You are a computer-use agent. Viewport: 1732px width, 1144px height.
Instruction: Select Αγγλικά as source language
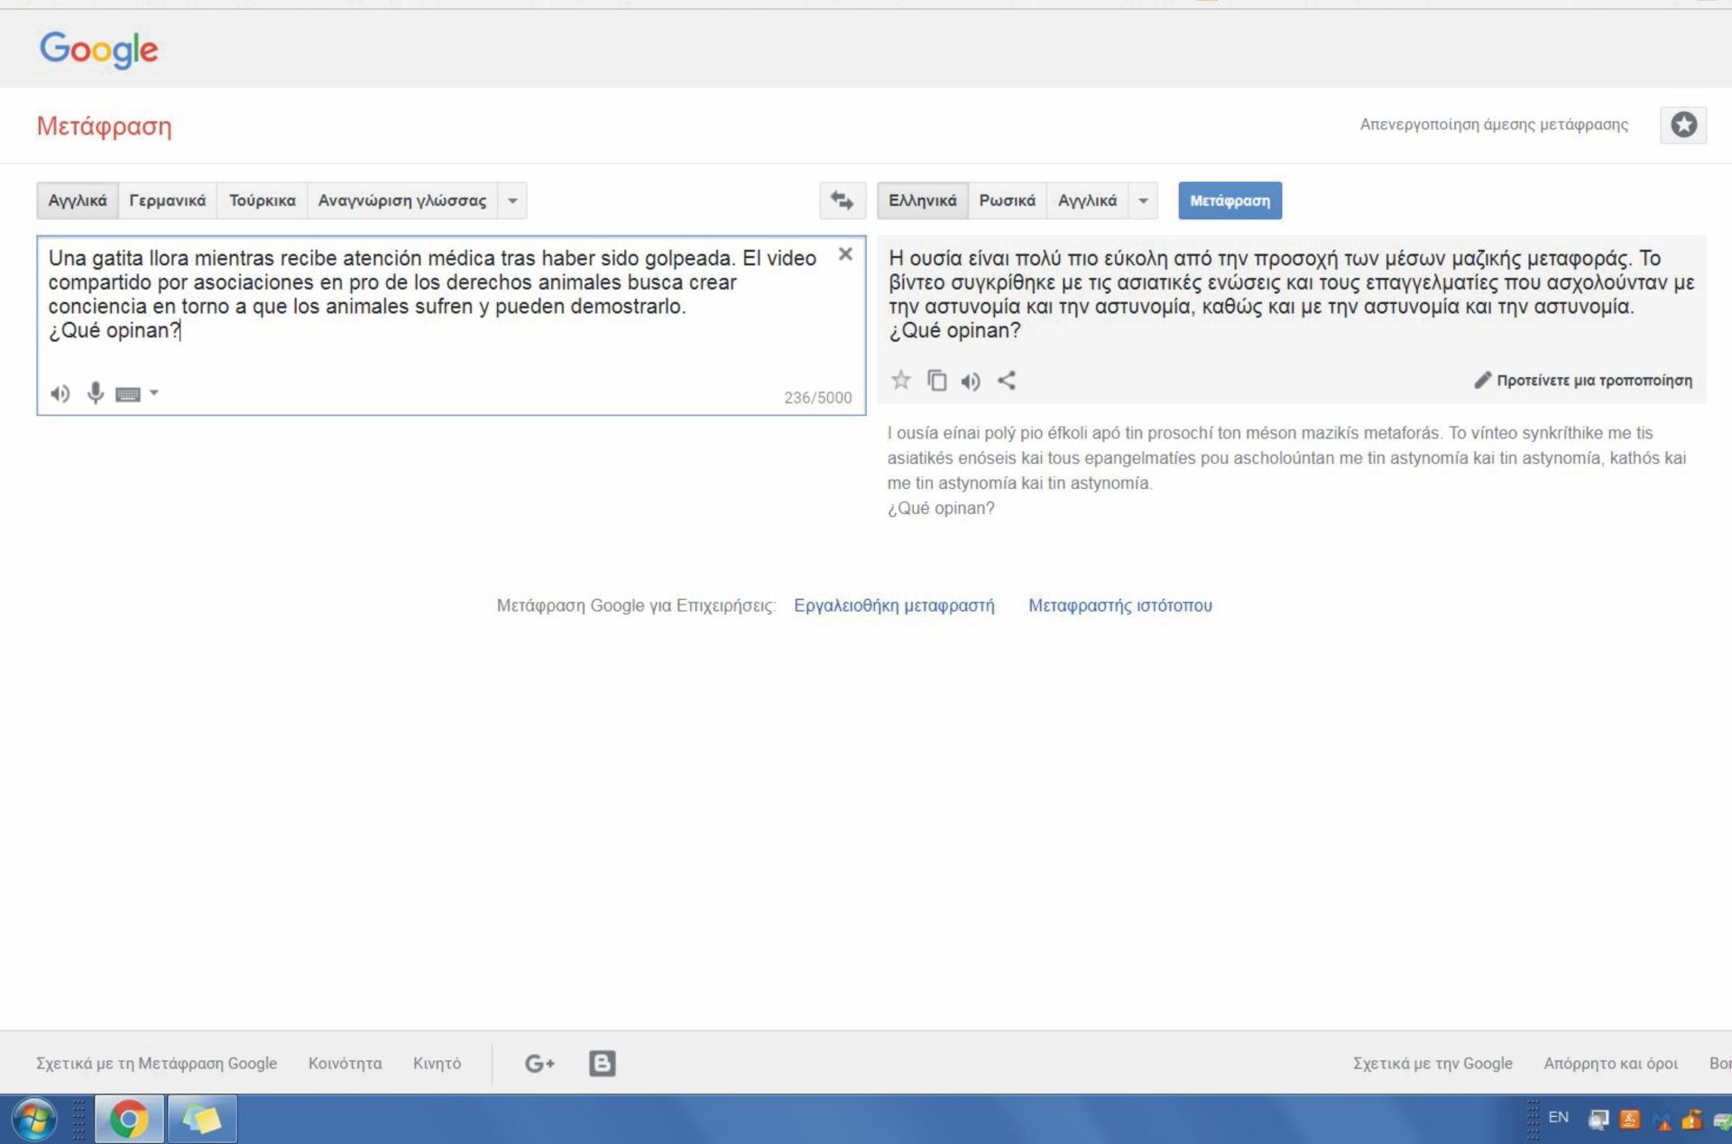coord(78,200)
